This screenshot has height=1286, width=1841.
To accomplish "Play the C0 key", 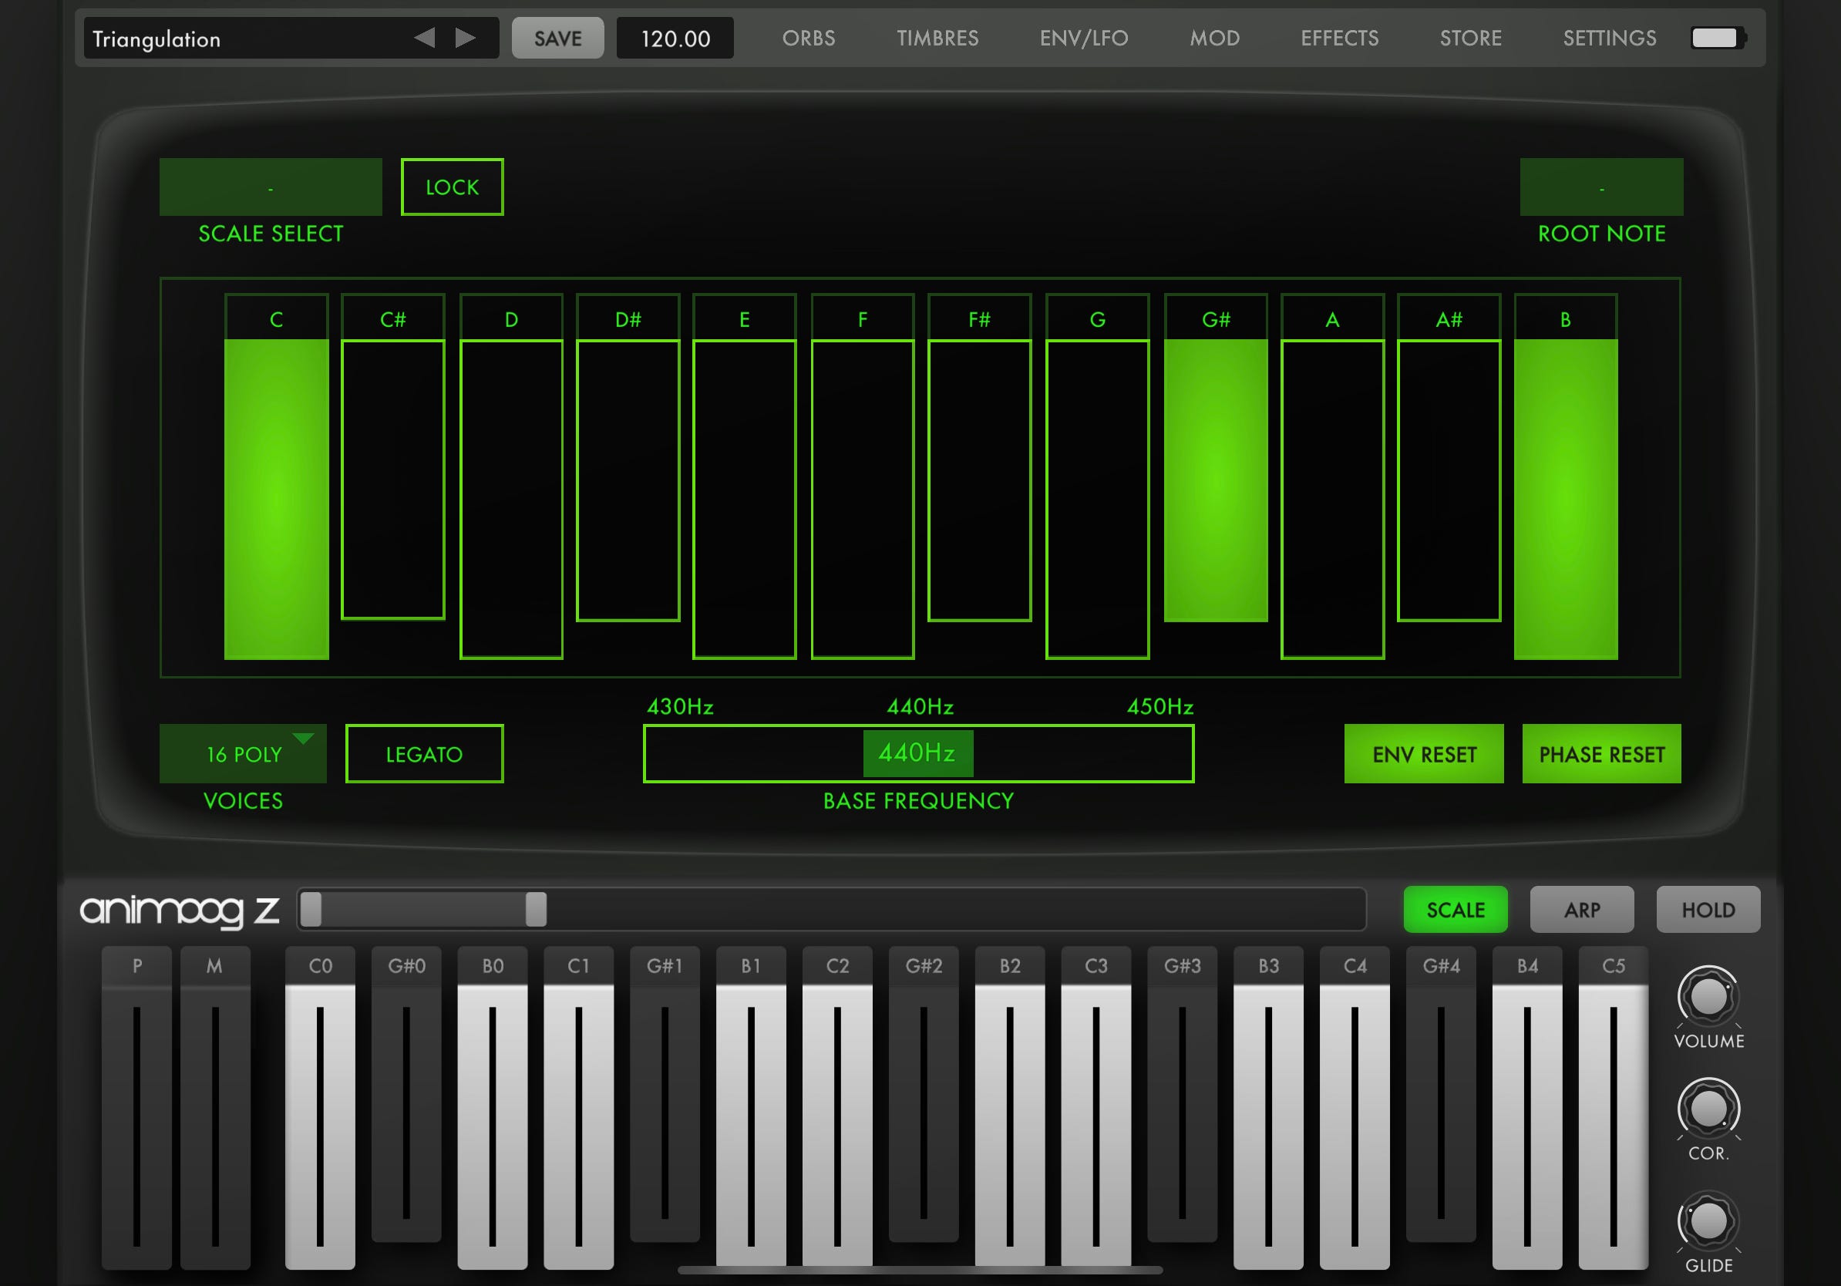I will click(320, 1108).
